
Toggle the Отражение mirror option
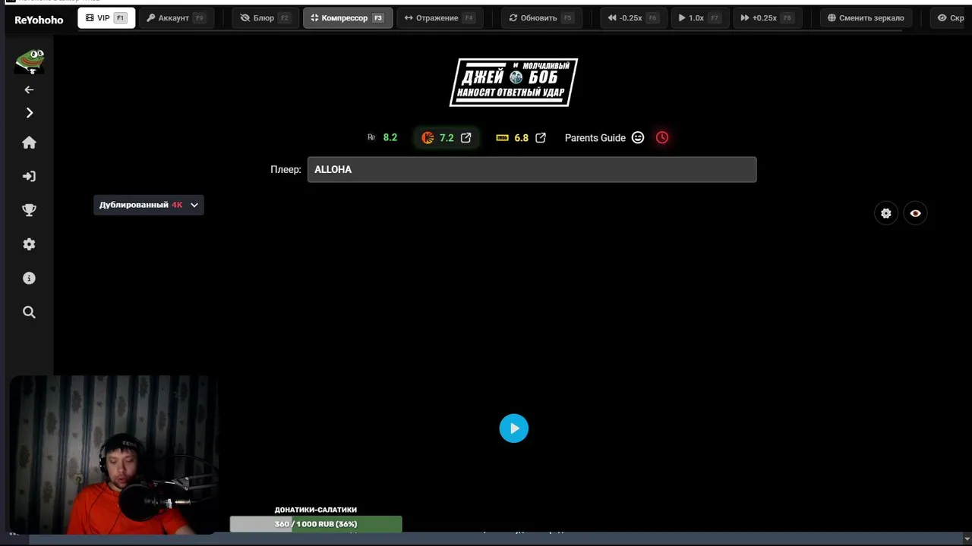(440, 18)
